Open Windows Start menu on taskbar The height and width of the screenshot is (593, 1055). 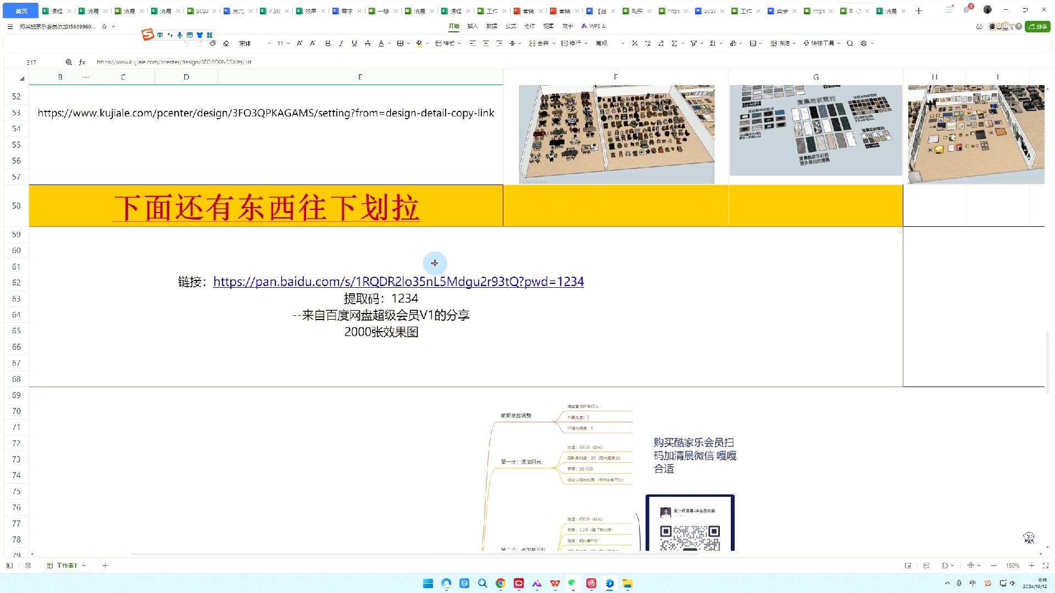(x=428, y=583)
